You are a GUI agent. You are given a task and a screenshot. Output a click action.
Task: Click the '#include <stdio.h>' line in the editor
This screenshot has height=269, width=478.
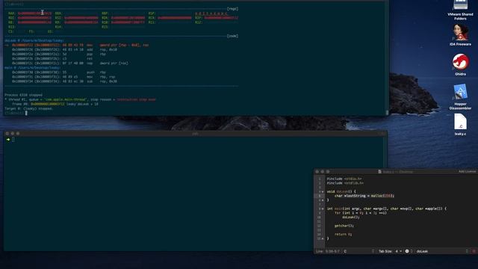point(344,179)
